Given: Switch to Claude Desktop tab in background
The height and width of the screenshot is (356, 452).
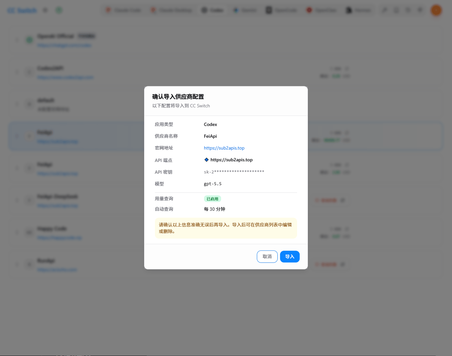Looking at the screenshot, I should pyautogui.click(x=171, y=10).
